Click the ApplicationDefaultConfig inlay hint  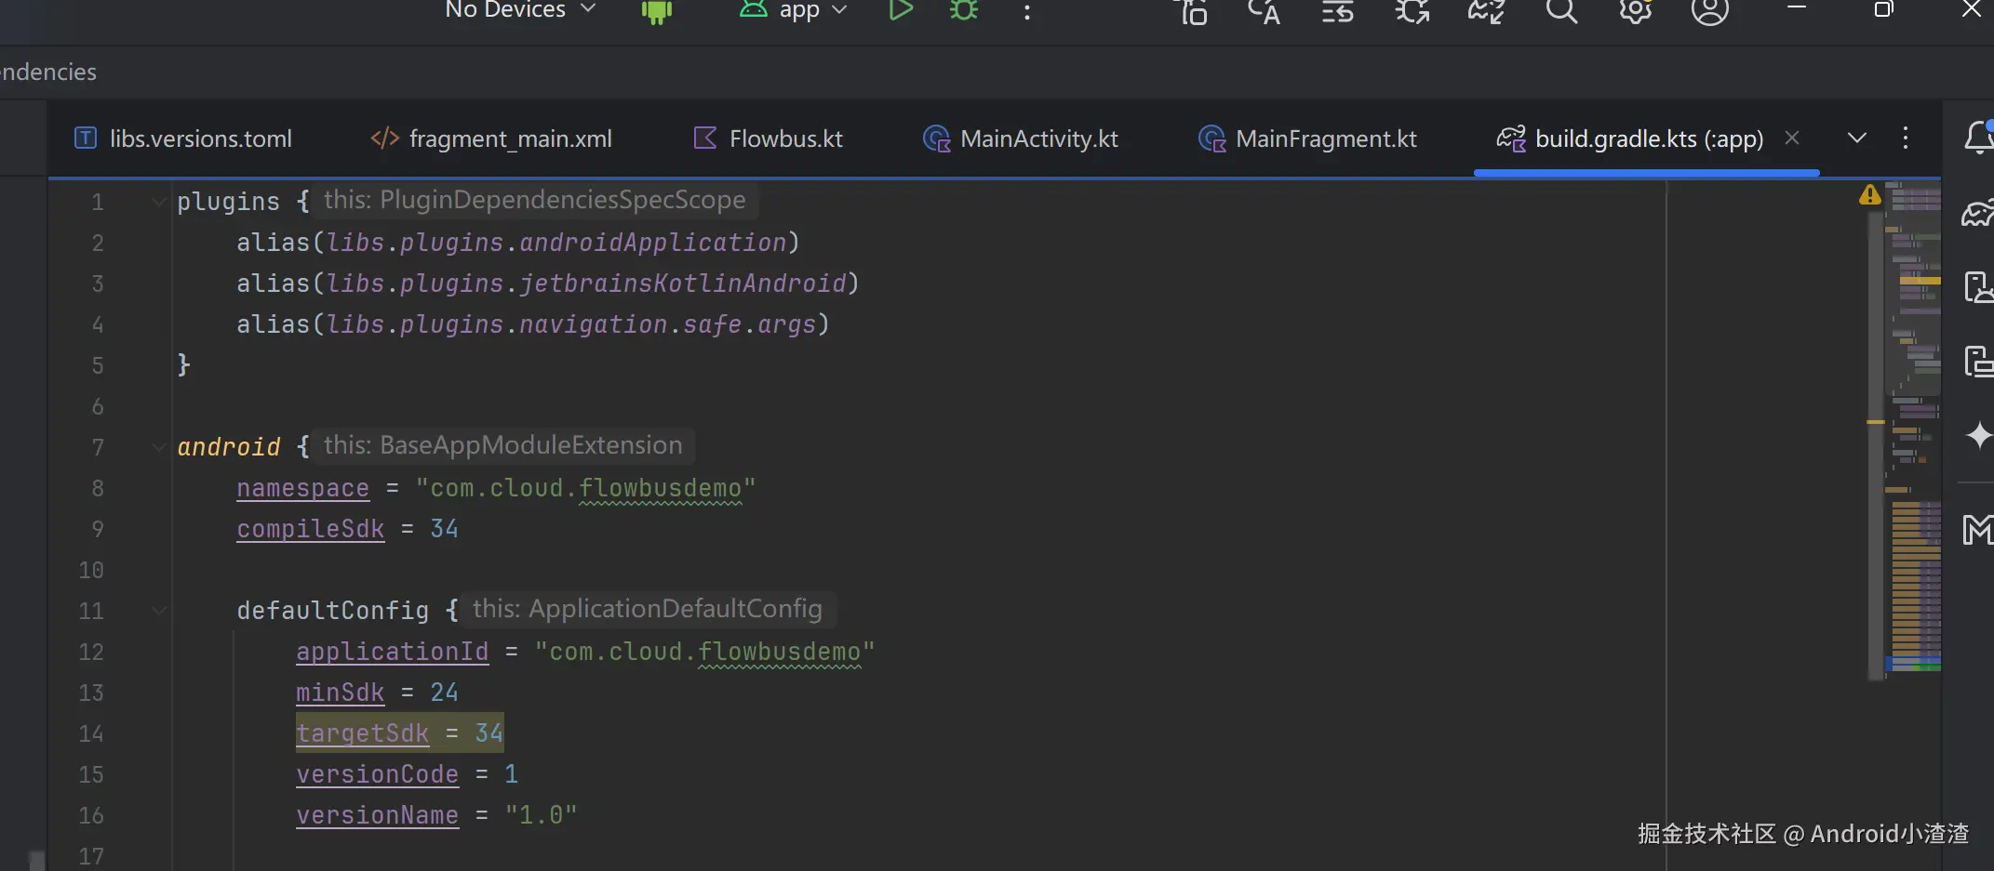click(648, 609)
